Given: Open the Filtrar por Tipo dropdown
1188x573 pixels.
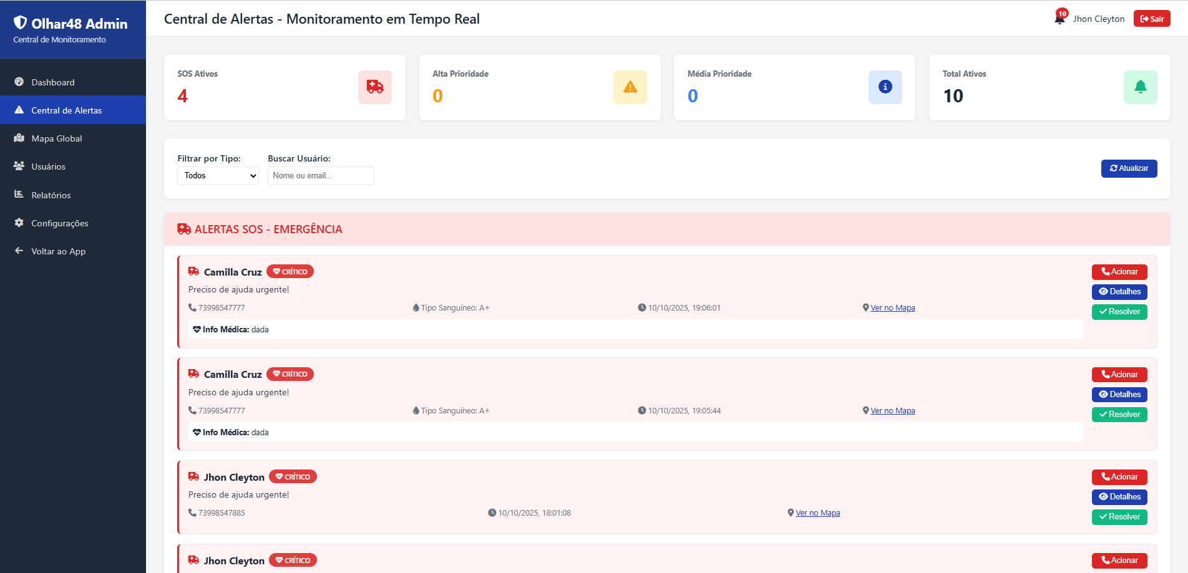Looking at the screenshot, I should pos(218,176).
